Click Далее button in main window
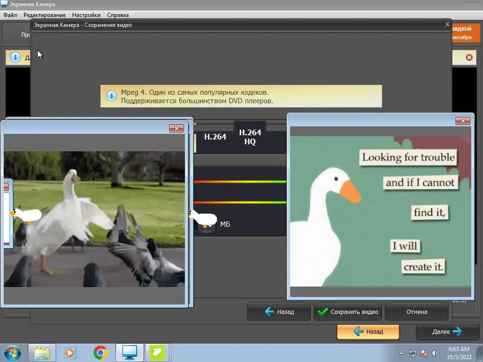Image resolution: width=483 pixels, height=362 pixels. click(447, 331)
